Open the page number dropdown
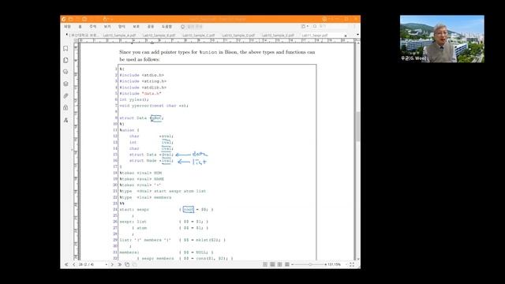The width and height of the screenshot is (505, 284). (x=107, y=264)
